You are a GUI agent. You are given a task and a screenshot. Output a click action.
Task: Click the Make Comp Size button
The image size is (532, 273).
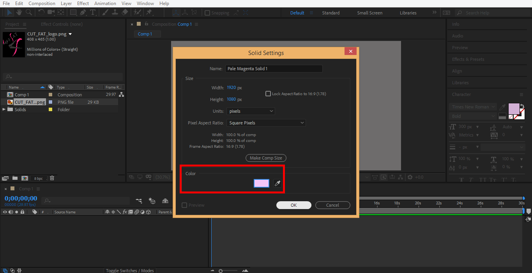point(266,158)
